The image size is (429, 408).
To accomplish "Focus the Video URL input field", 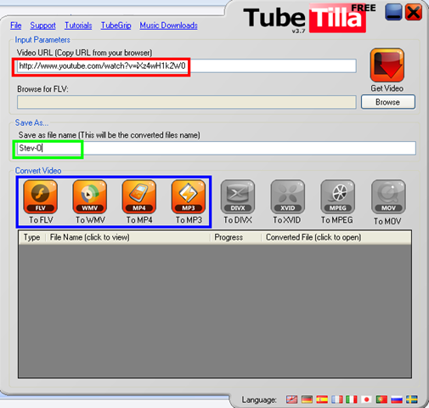I will point(186,66).
